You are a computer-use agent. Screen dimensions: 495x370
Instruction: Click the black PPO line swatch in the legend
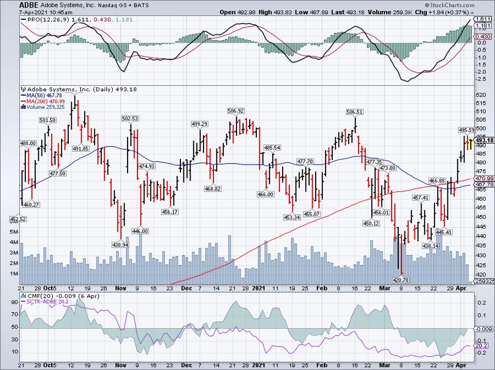pos(23,20)
